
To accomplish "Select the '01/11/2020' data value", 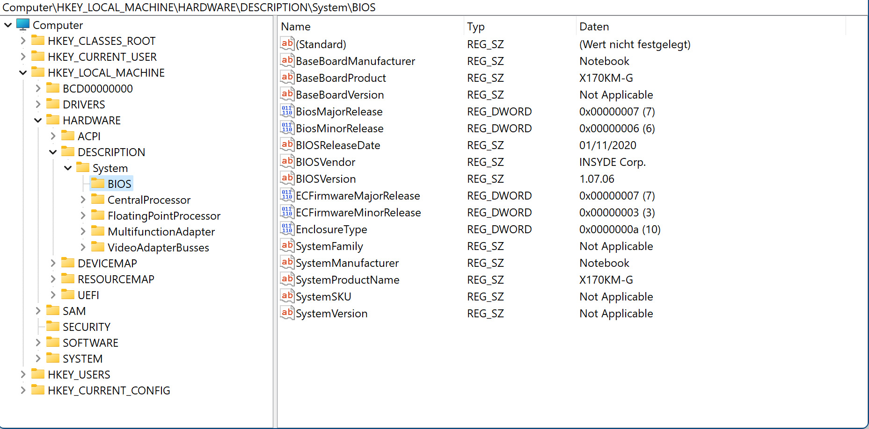I will point(607,145).
